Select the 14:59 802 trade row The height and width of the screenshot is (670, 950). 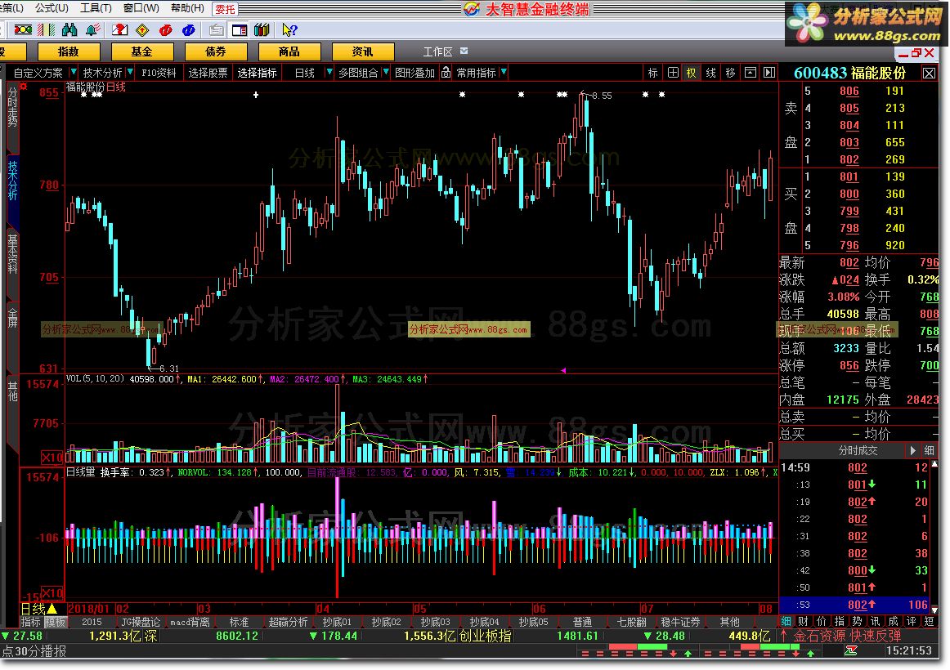(854, 467)
